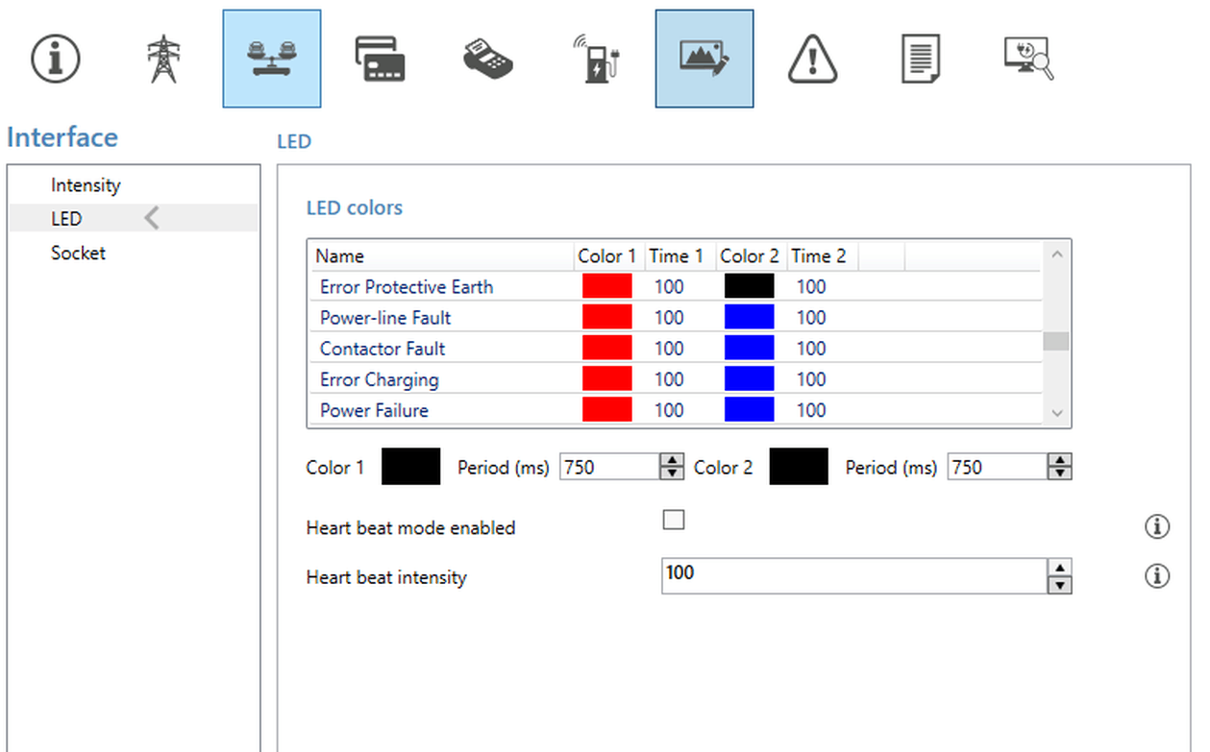
Task: Decrease Color 1 period with down arrow
Action: [x=672, y=473]
